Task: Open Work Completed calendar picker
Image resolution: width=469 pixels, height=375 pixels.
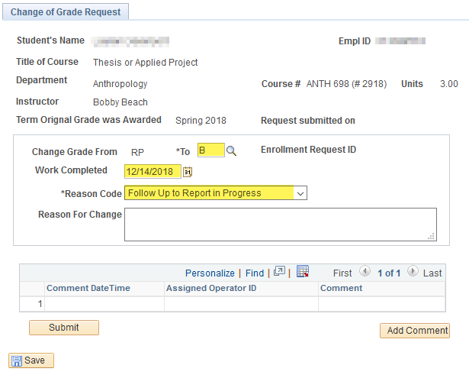Action: [x=188, y=172]
